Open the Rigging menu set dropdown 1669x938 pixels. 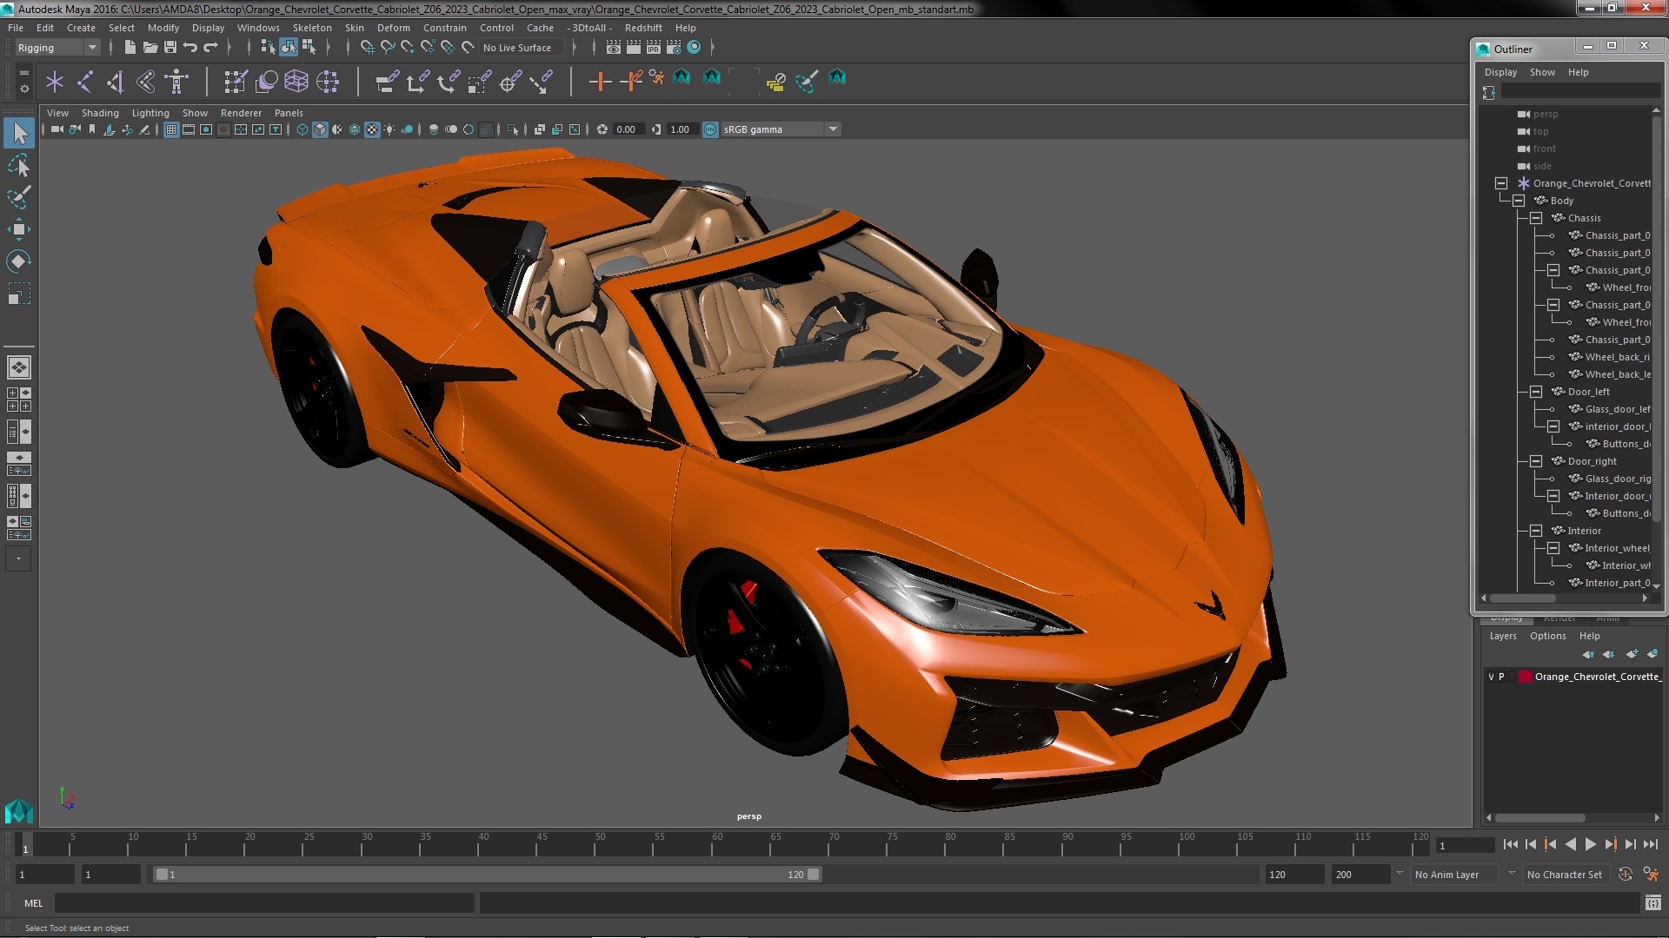coord(57,48)
